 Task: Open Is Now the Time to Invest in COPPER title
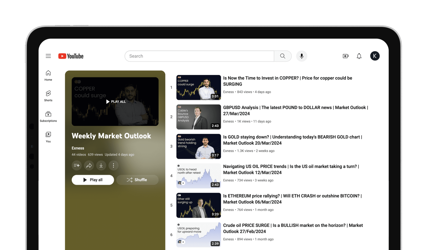[288, 81]
